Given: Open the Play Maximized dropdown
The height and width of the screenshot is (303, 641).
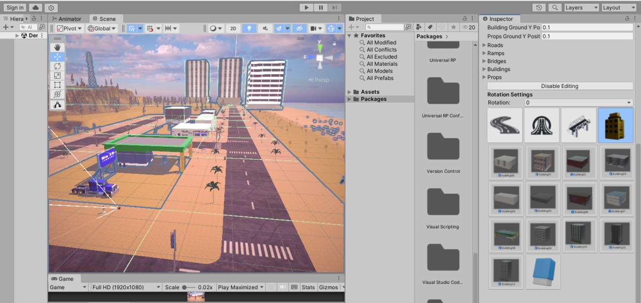Looking at the screenshot, I should click(x=240, y=287).
